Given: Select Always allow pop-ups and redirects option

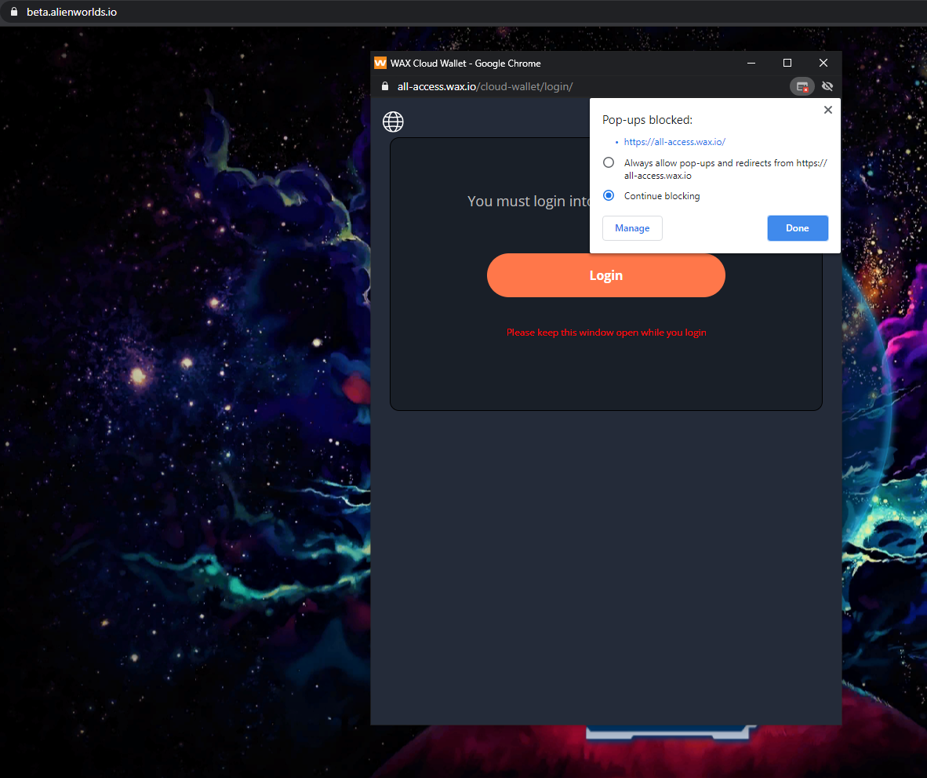Looking at the screenshot, I should (609, 162).
